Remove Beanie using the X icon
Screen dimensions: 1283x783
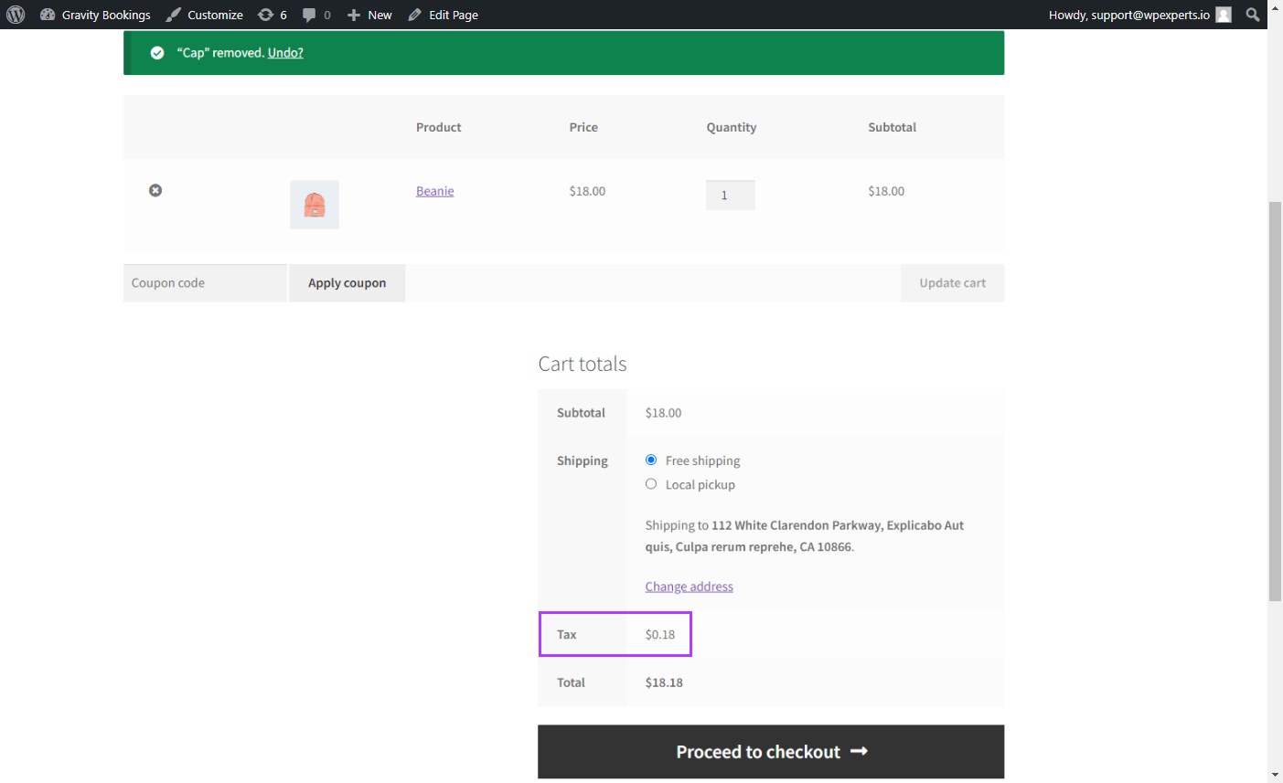coord(155,190)
